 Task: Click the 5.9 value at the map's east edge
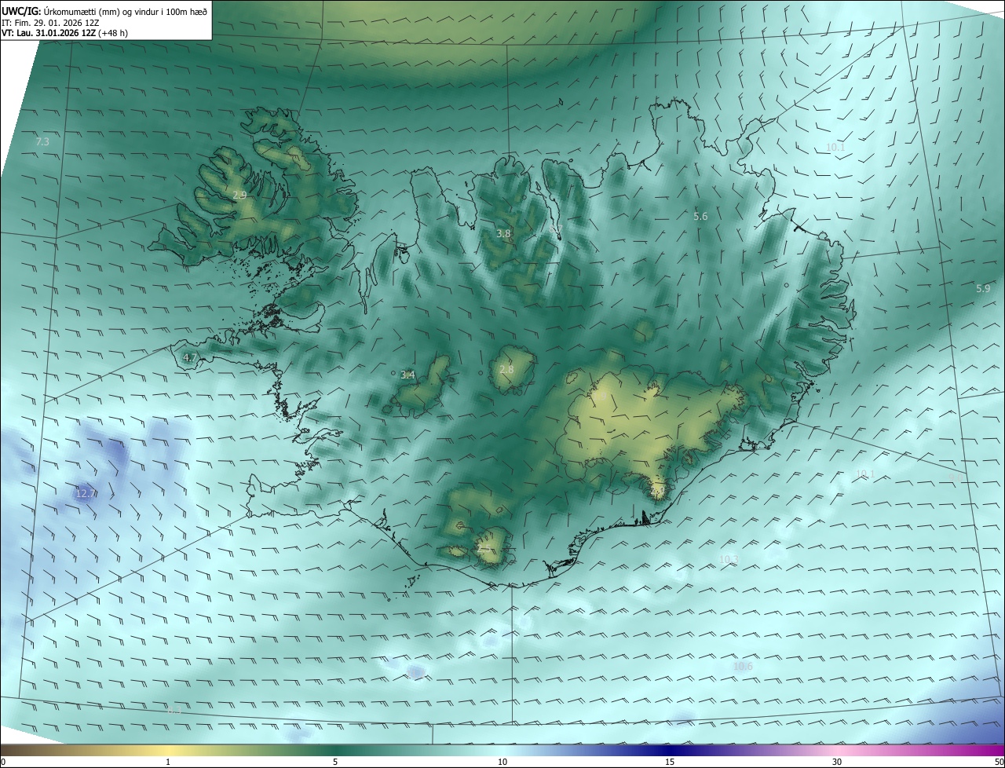point(983,289)
